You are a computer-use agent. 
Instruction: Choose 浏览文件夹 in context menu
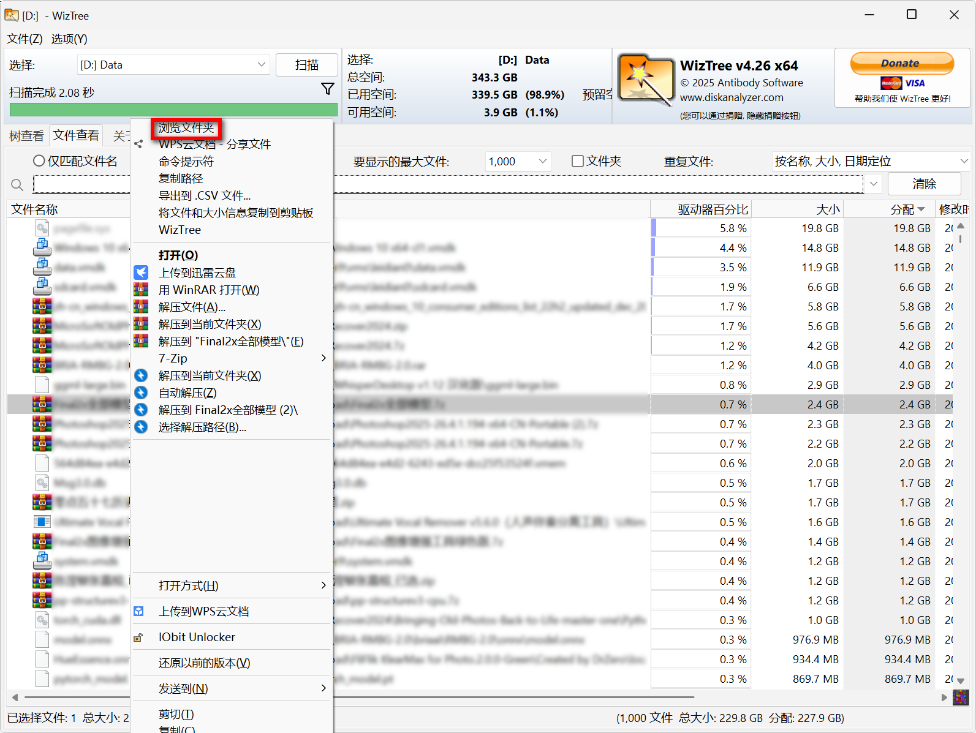(x=186, y=128)
